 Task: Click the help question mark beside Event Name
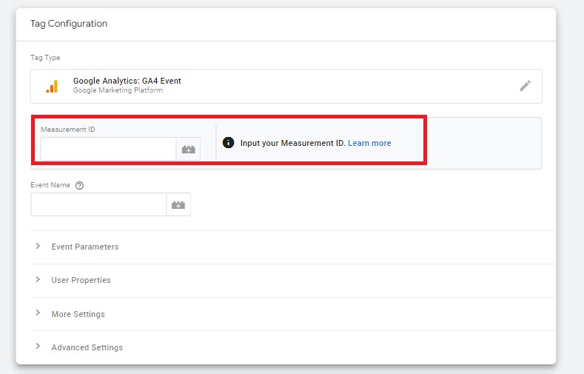tap(79, 186)
